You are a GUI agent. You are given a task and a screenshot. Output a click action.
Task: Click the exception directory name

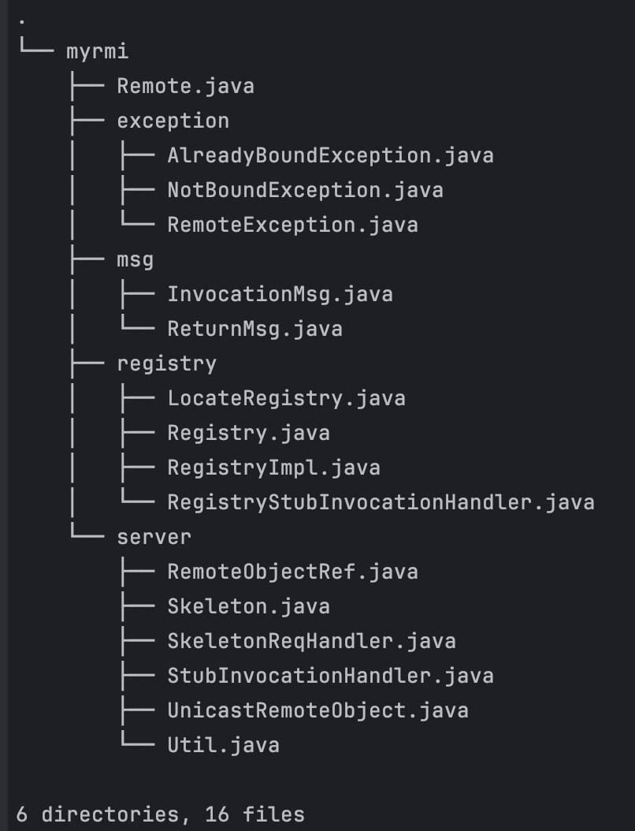click(x=173, y=121)
